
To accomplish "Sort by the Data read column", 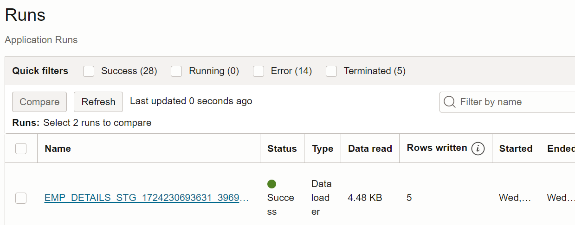I will pos(370,149).
